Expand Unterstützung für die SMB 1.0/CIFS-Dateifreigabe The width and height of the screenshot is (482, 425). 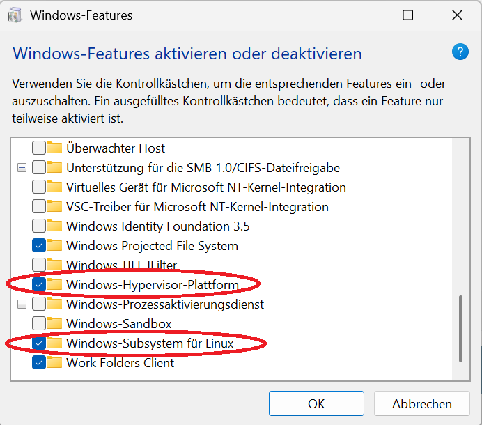click(x=22, y=168)
